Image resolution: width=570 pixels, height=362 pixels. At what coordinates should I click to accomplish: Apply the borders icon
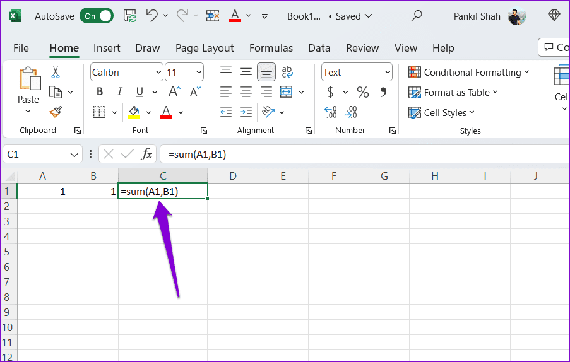coord(99,112)
